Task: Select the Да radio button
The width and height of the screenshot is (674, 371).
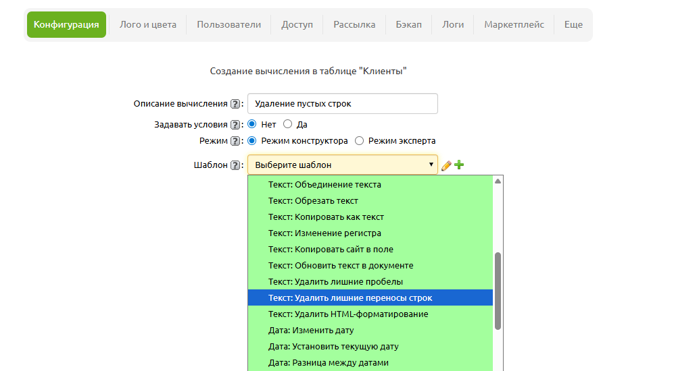Action: pyautogui.click(x=288, y=124)
